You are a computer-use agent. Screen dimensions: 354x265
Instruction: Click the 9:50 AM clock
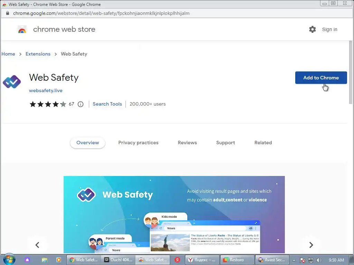pos(336,260)
